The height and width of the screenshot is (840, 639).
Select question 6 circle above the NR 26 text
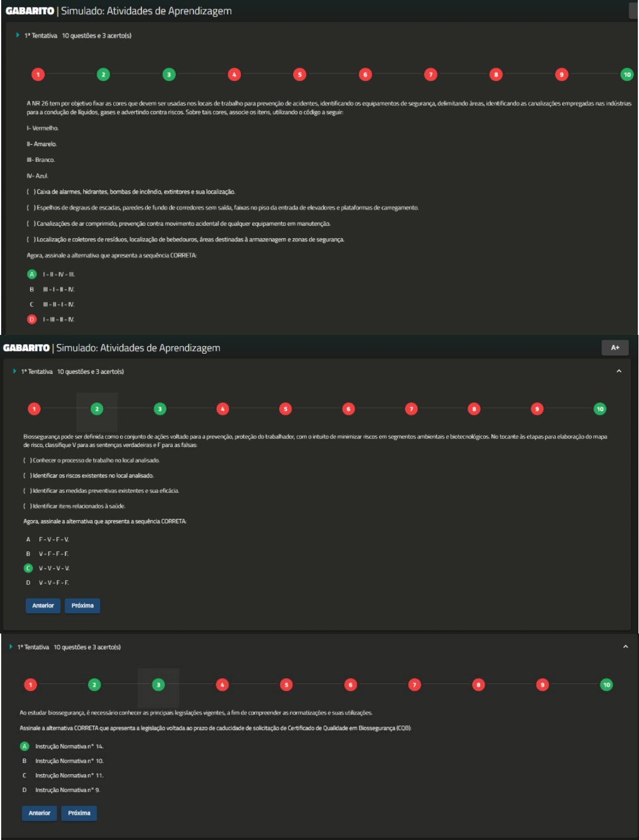point(365,74)
